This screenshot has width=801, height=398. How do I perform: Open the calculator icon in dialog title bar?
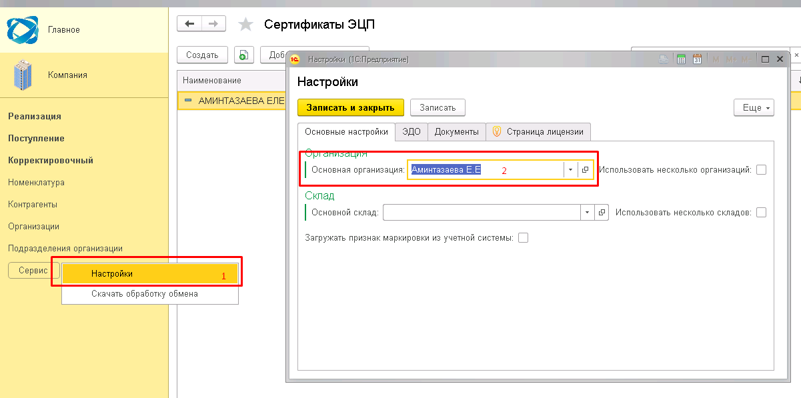[681, 59]
